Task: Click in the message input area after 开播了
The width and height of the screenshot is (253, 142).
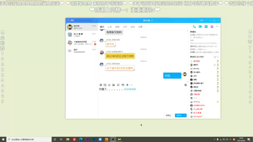Action: pos(143,100)
